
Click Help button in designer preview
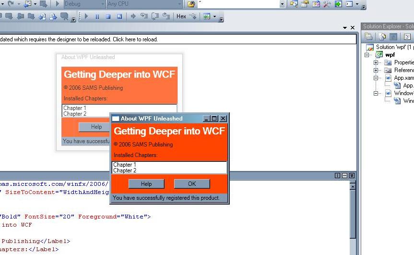pyautogui.click(x=94, y=127)
